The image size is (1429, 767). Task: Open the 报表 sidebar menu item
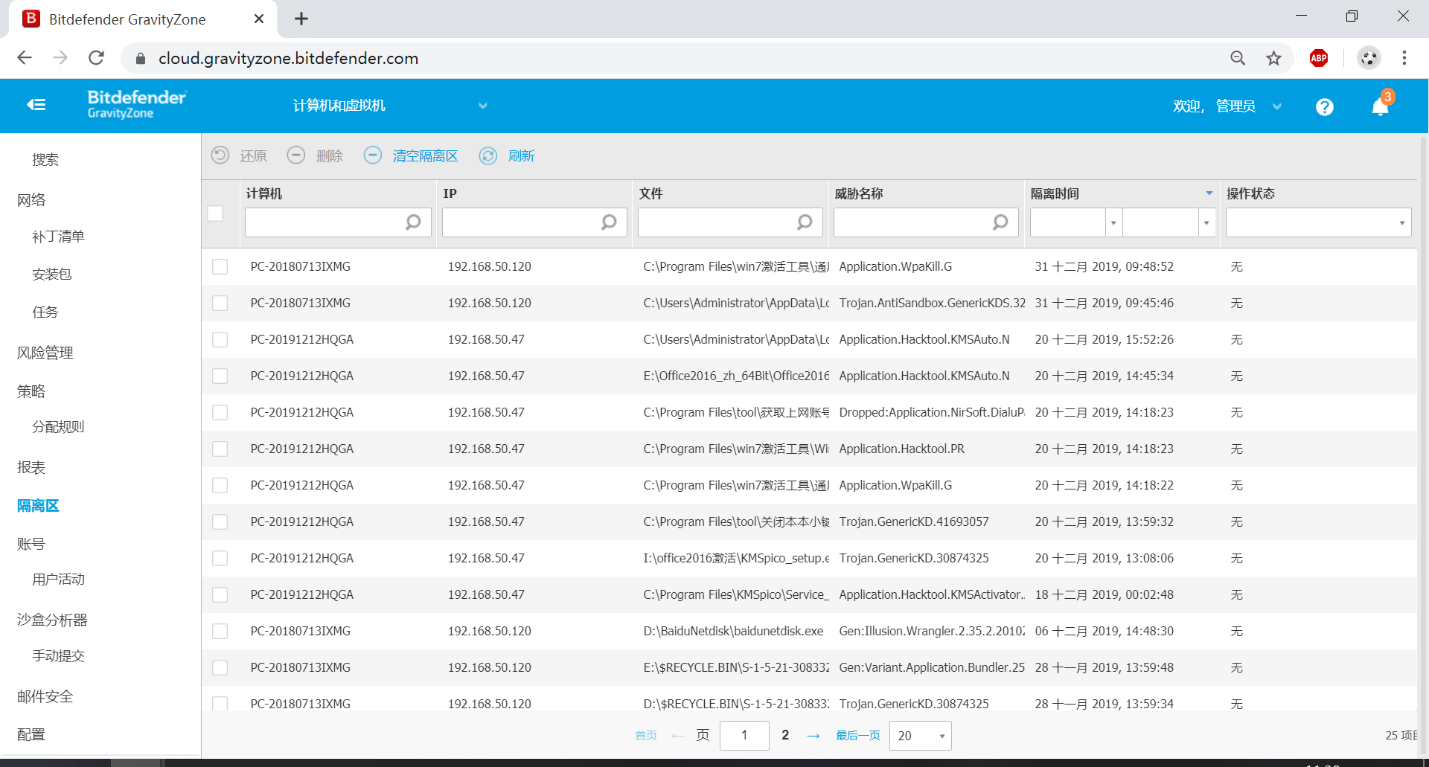tap(31, 467)
